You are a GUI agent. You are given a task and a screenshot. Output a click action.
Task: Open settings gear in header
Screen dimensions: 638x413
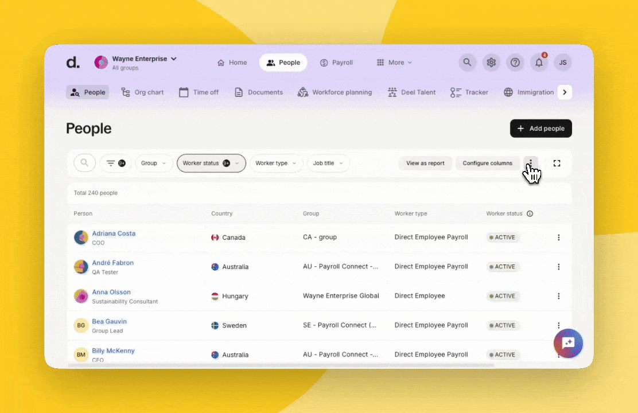(491, 63)
